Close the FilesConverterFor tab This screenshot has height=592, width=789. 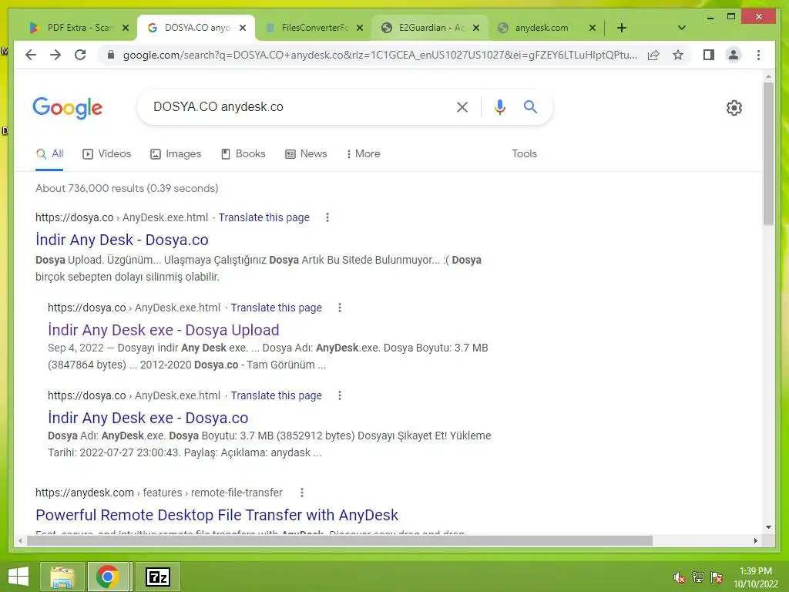[x=360, y=28]
